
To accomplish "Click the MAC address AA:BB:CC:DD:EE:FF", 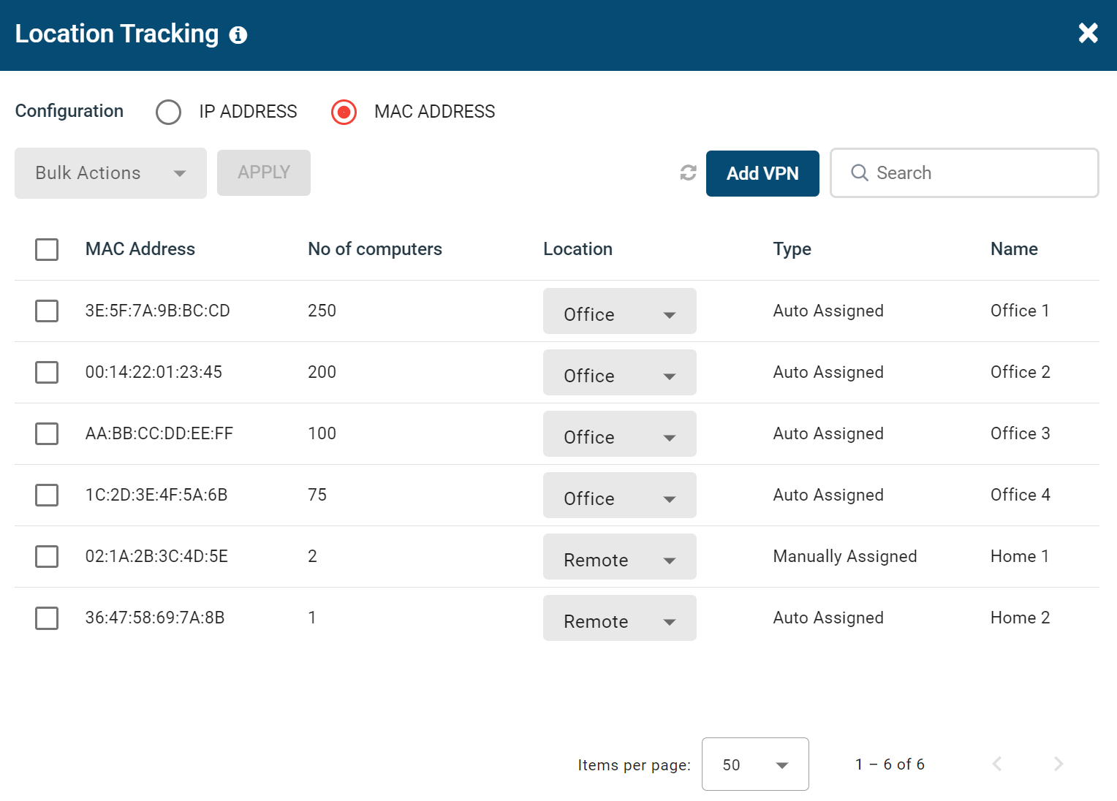I will pos(159,433).
